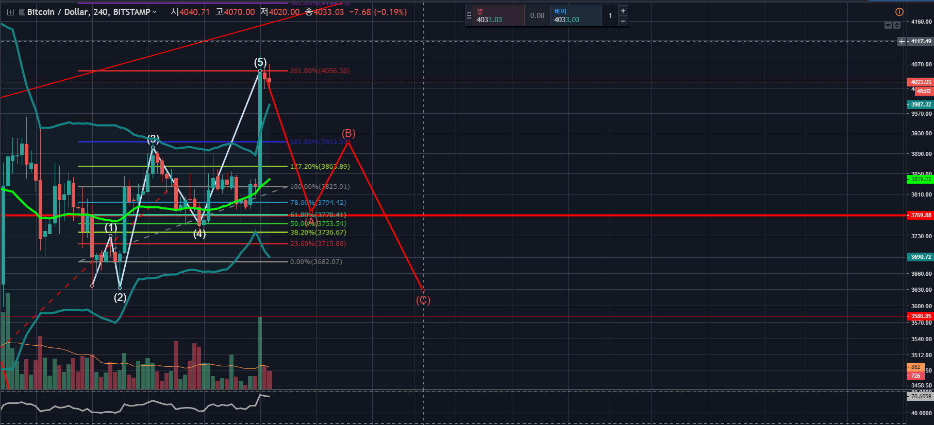Select the (C) projection label
Viewport: 934px width, 425px height.
pos(423,300)
